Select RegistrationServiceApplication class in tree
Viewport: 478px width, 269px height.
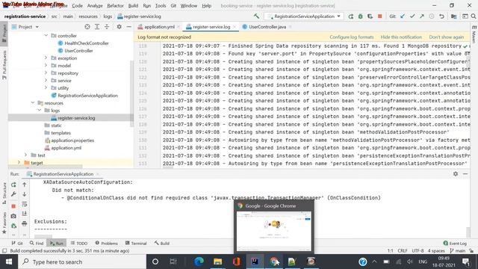88,96
